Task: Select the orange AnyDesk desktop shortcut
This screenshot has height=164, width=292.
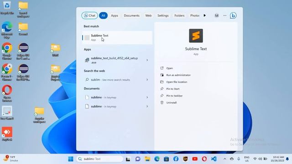Action: coord(7,134)
